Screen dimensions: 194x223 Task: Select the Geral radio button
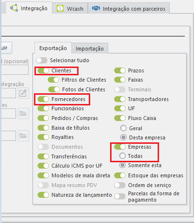[123, 128]
